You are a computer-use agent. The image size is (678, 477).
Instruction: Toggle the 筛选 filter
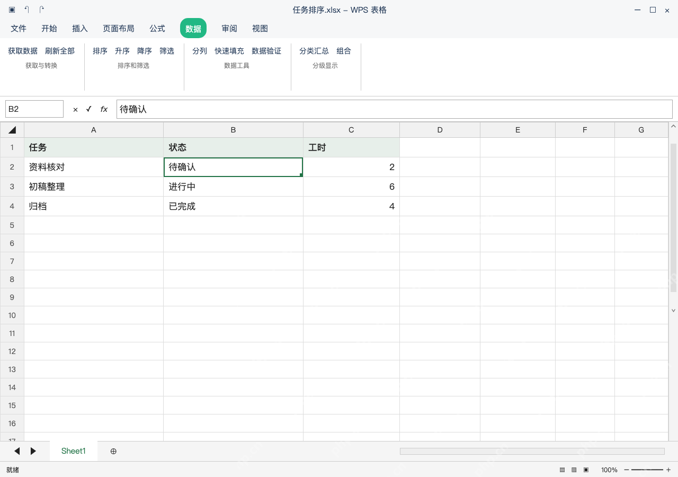[x=167, y=51]
